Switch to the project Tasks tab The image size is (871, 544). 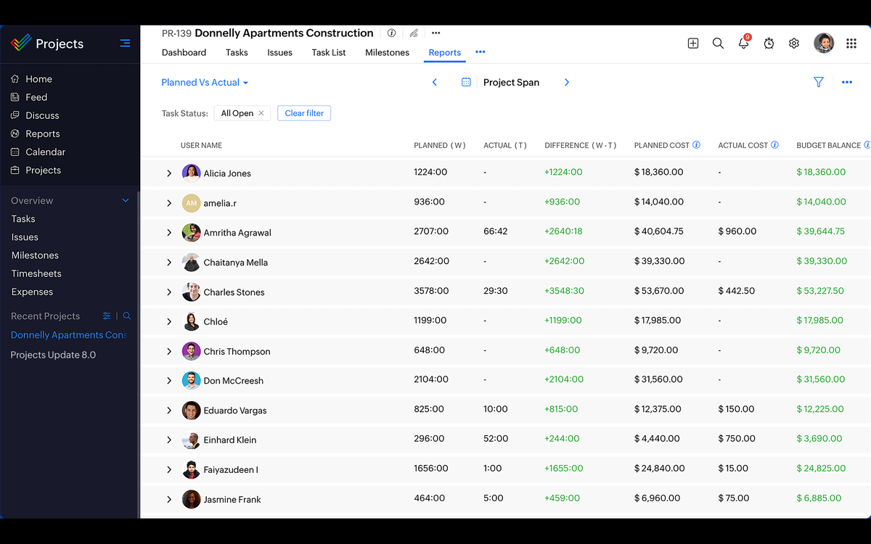pos(237,52)
